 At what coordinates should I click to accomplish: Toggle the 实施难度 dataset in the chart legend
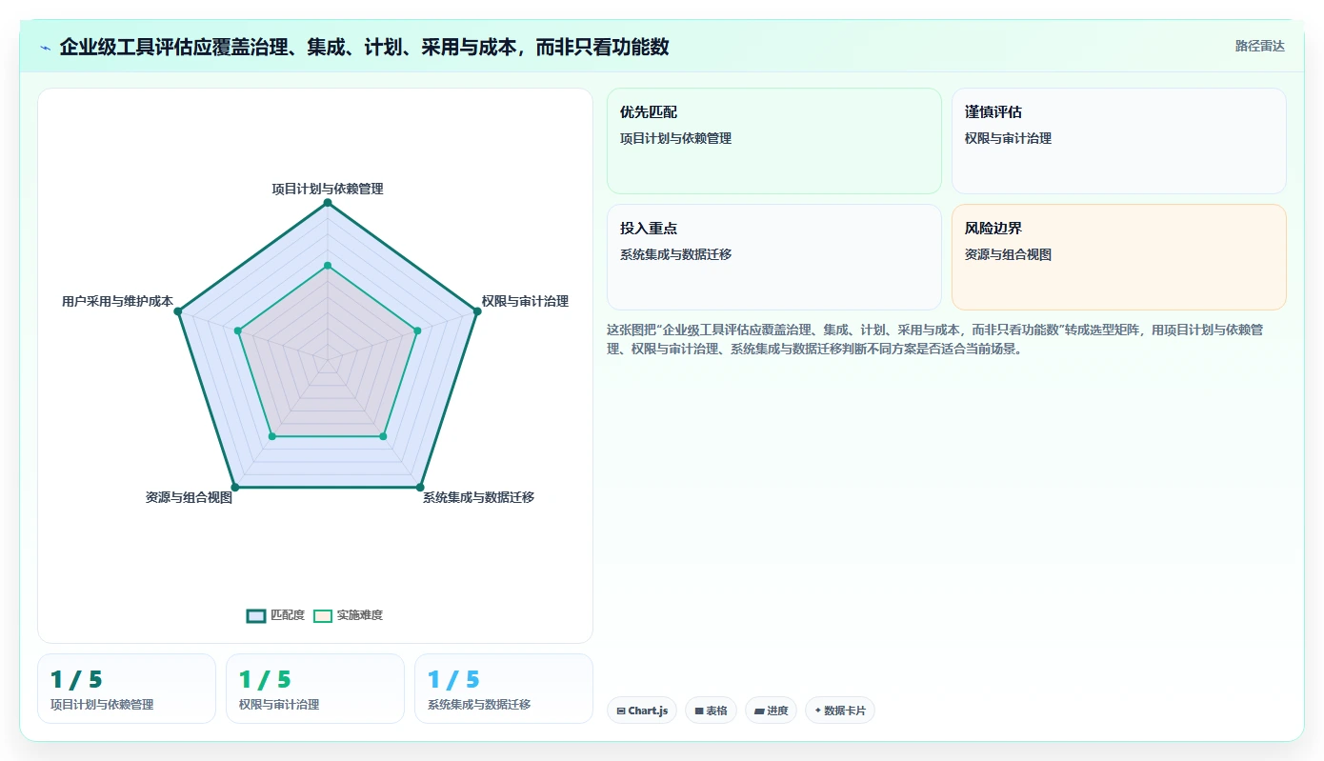349,615
